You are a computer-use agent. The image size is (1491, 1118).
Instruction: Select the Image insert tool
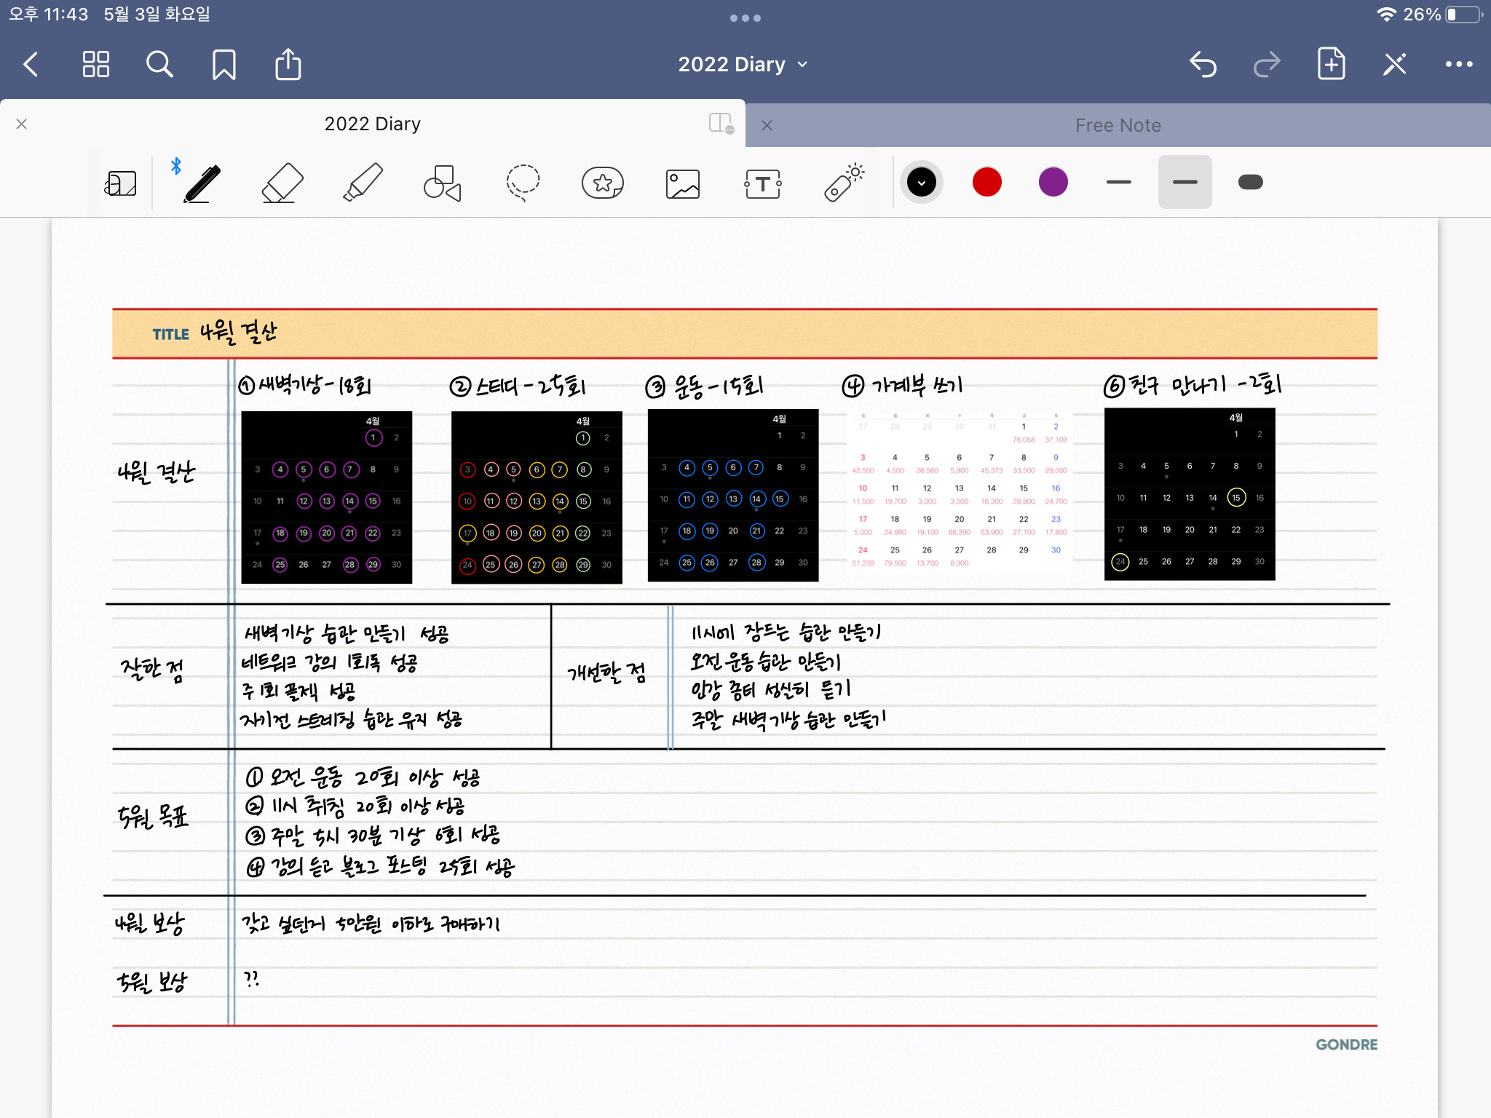coord(682,183)
